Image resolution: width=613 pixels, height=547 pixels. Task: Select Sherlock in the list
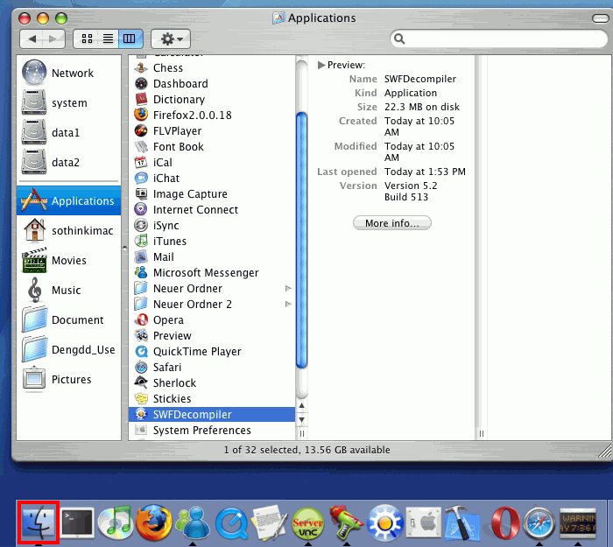212,383
